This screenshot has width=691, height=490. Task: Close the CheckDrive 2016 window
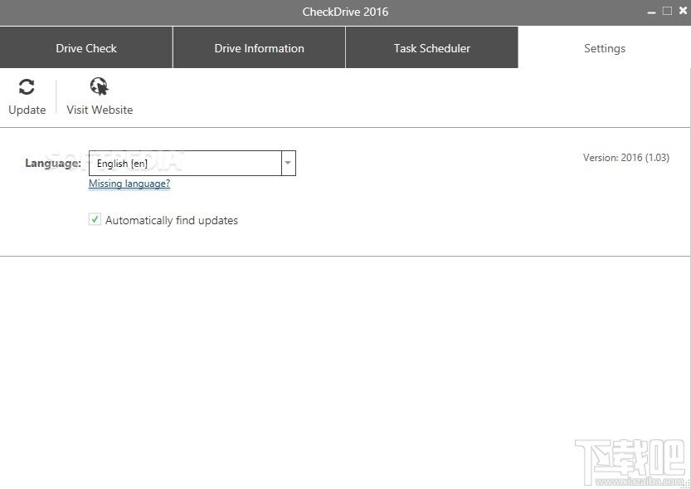point(683,11)
